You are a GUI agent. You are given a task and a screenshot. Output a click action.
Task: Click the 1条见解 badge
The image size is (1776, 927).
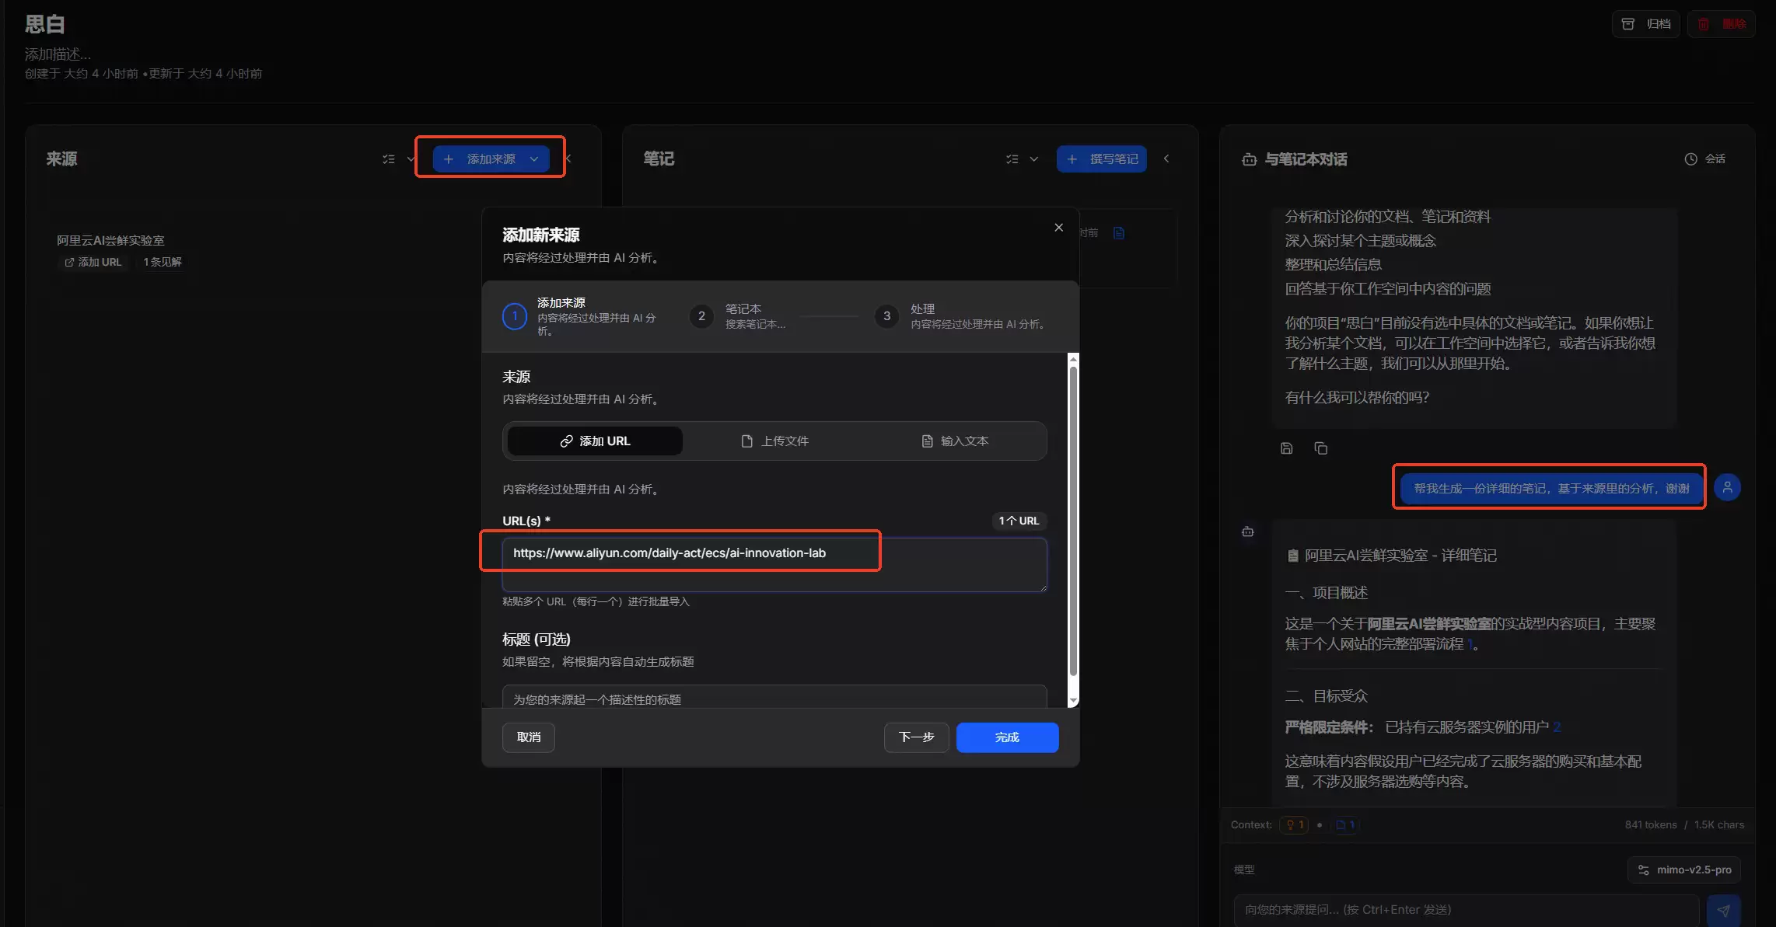click(162, 262)
